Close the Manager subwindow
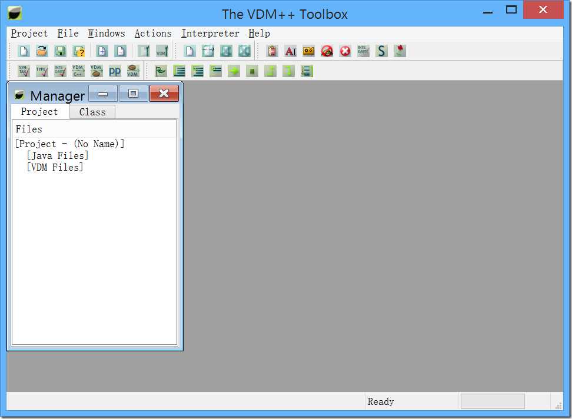This screenshot has width=572, height=419. click(164, 94)
